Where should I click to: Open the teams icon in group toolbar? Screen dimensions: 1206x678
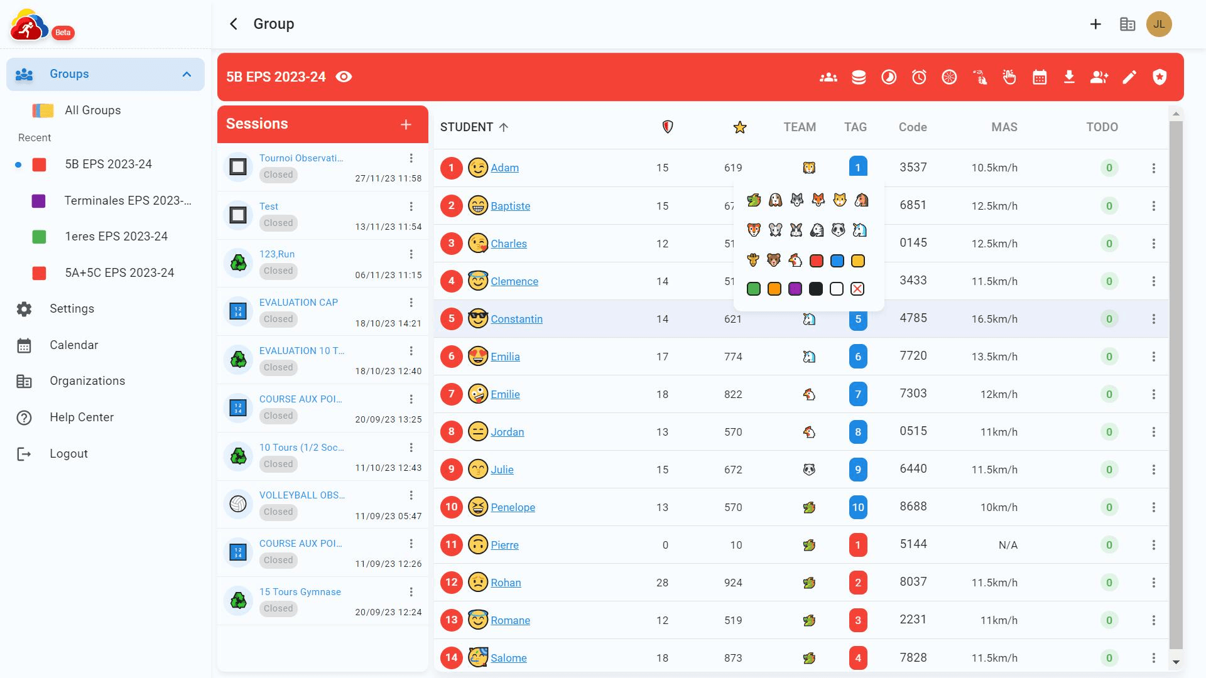coord(828,77)
